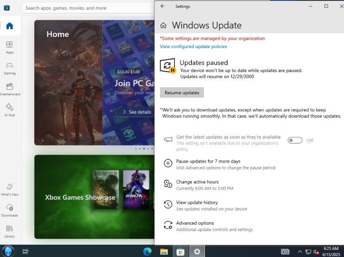Open the Xbox Games Showcase banner

click(x=94, y=197)
